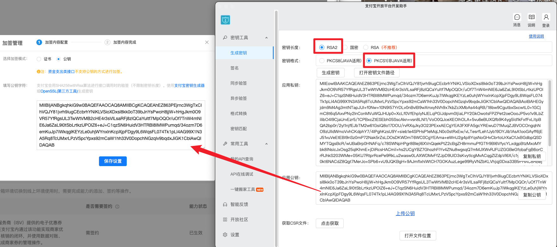This screenshot has width=557, height=247.
Task: Click the orange warning icon before 注
Action: [x=38, y=72]
